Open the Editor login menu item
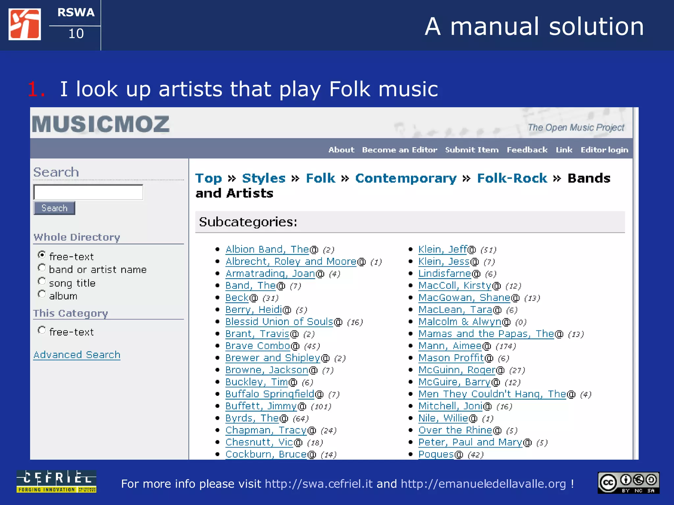The height and width of the screenshot is (505, 674). pyautogui.click(x=605, y=150)
